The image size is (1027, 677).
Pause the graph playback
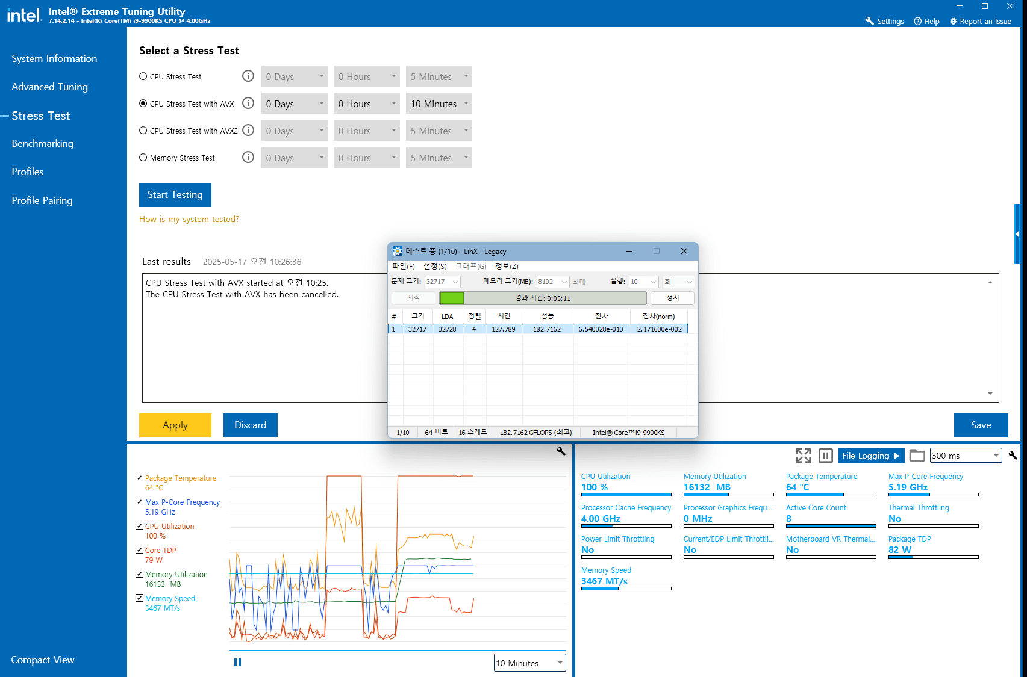pyautogui.click(x=237, y=662)
